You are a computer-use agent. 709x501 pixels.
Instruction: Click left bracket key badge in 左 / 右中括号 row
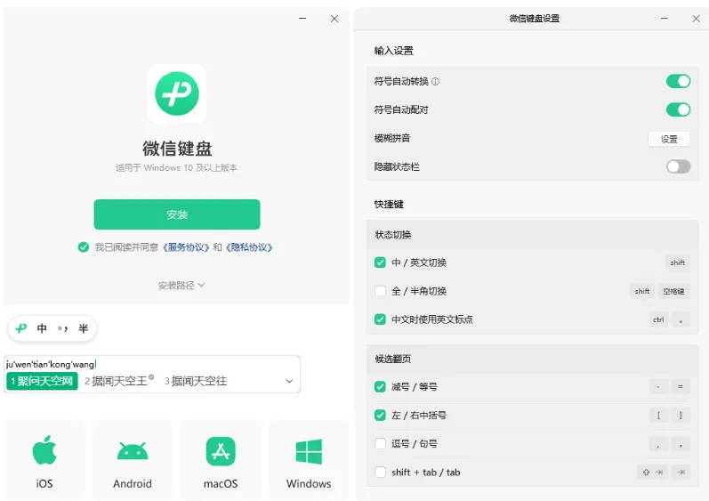(x=658, y=415)
